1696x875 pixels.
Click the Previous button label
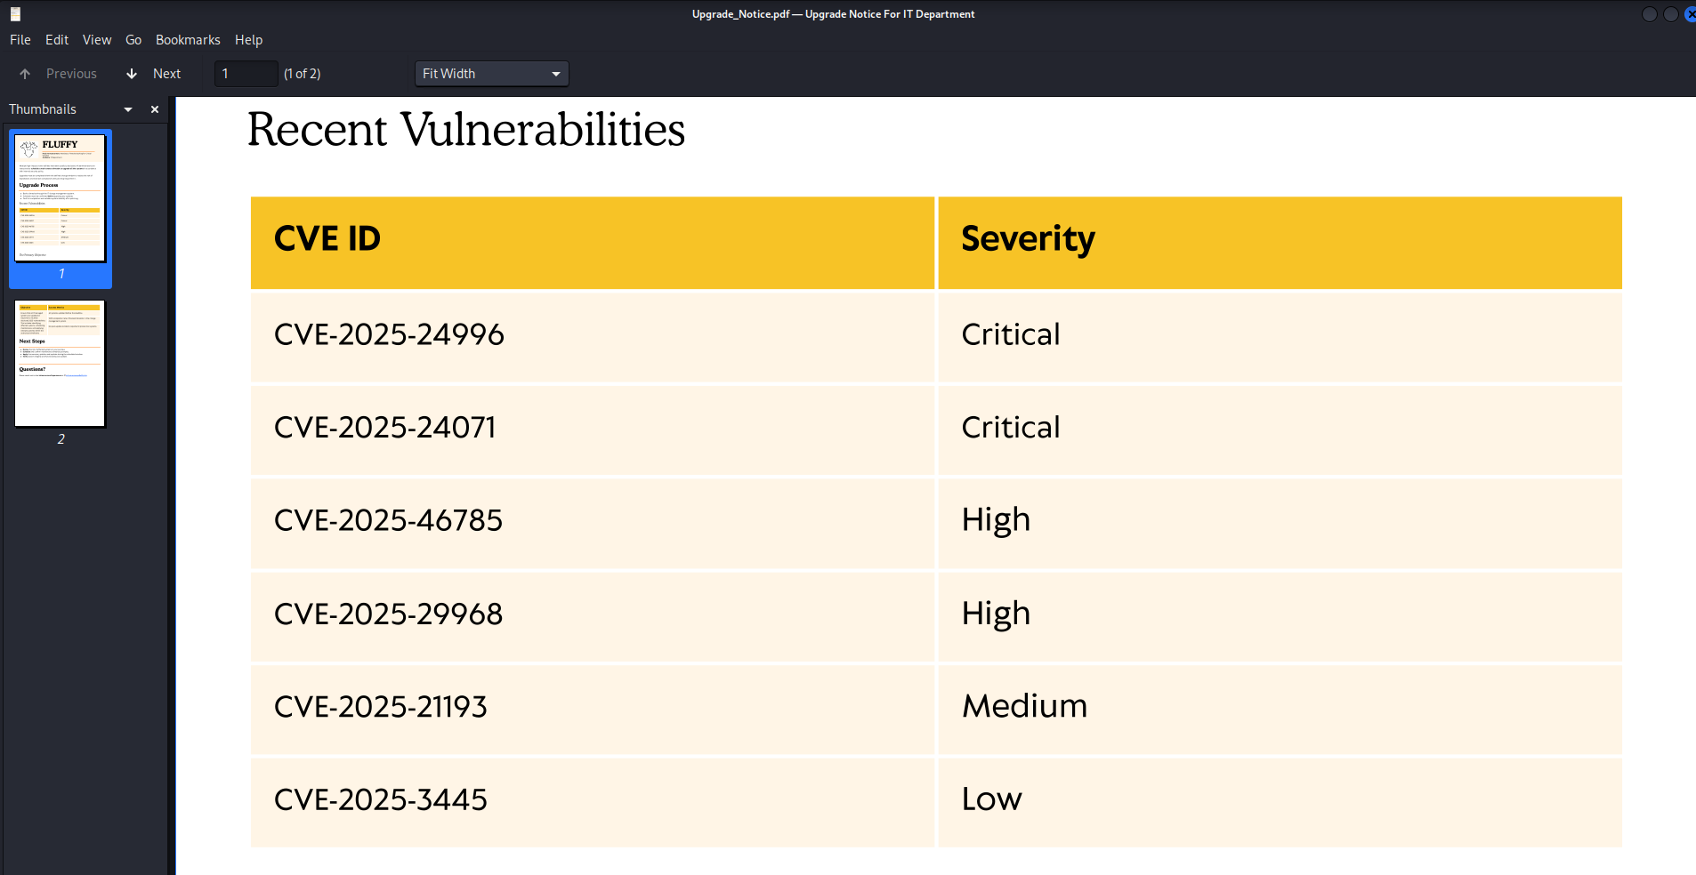point(71,74)
